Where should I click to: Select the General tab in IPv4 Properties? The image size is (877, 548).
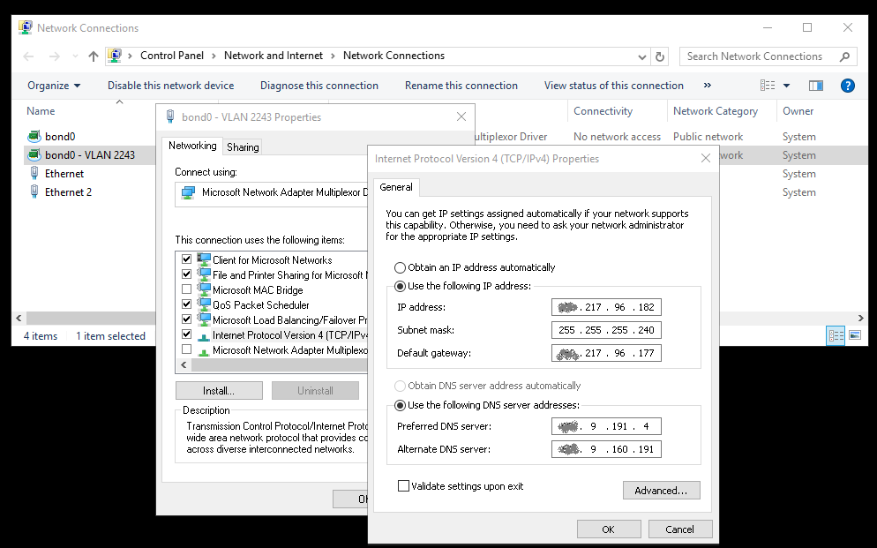[396, 187]
